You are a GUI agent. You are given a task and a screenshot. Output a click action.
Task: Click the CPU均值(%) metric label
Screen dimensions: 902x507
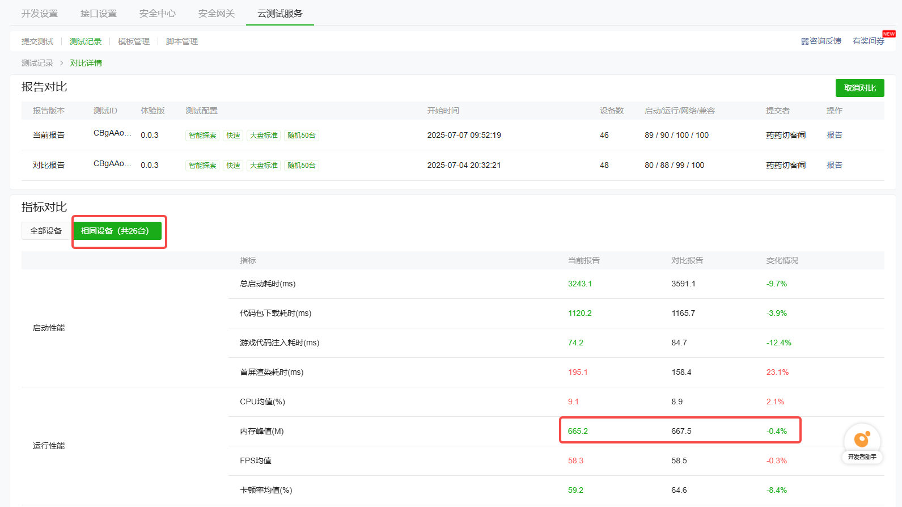pos(262,402)
